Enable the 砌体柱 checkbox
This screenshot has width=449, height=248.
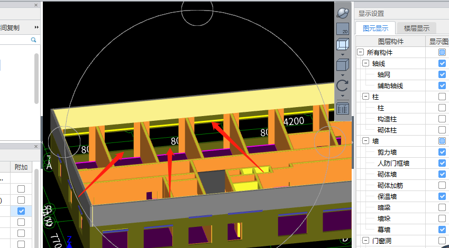pos(442,130)
